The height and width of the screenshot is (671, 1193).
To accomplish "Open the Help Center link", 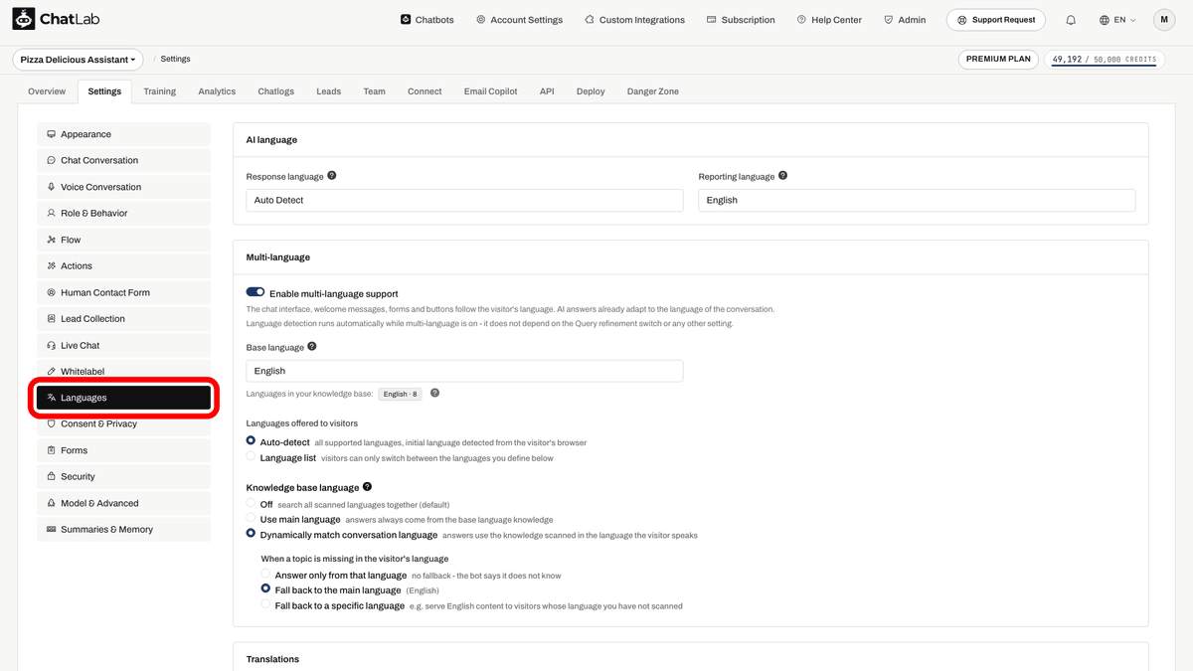I will (x=829, y=20).
